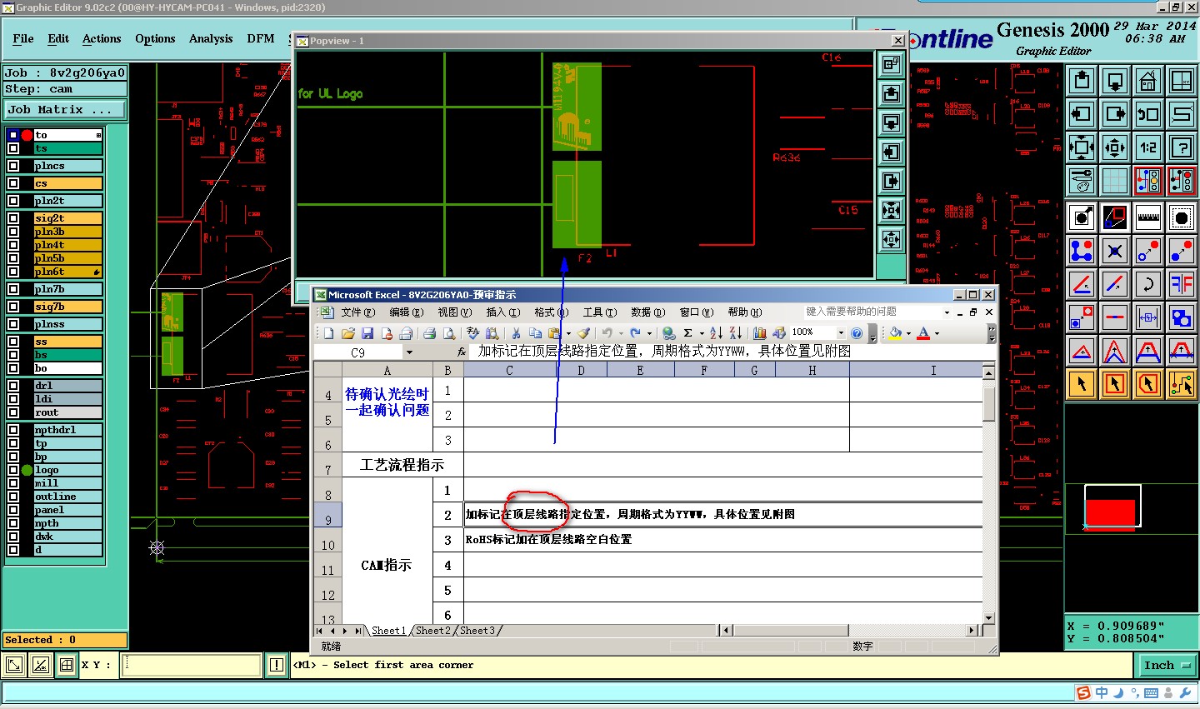1200x709 pixels.
Task: Click the exclamation mark icon beside XY field
Action: pos(277,665)
